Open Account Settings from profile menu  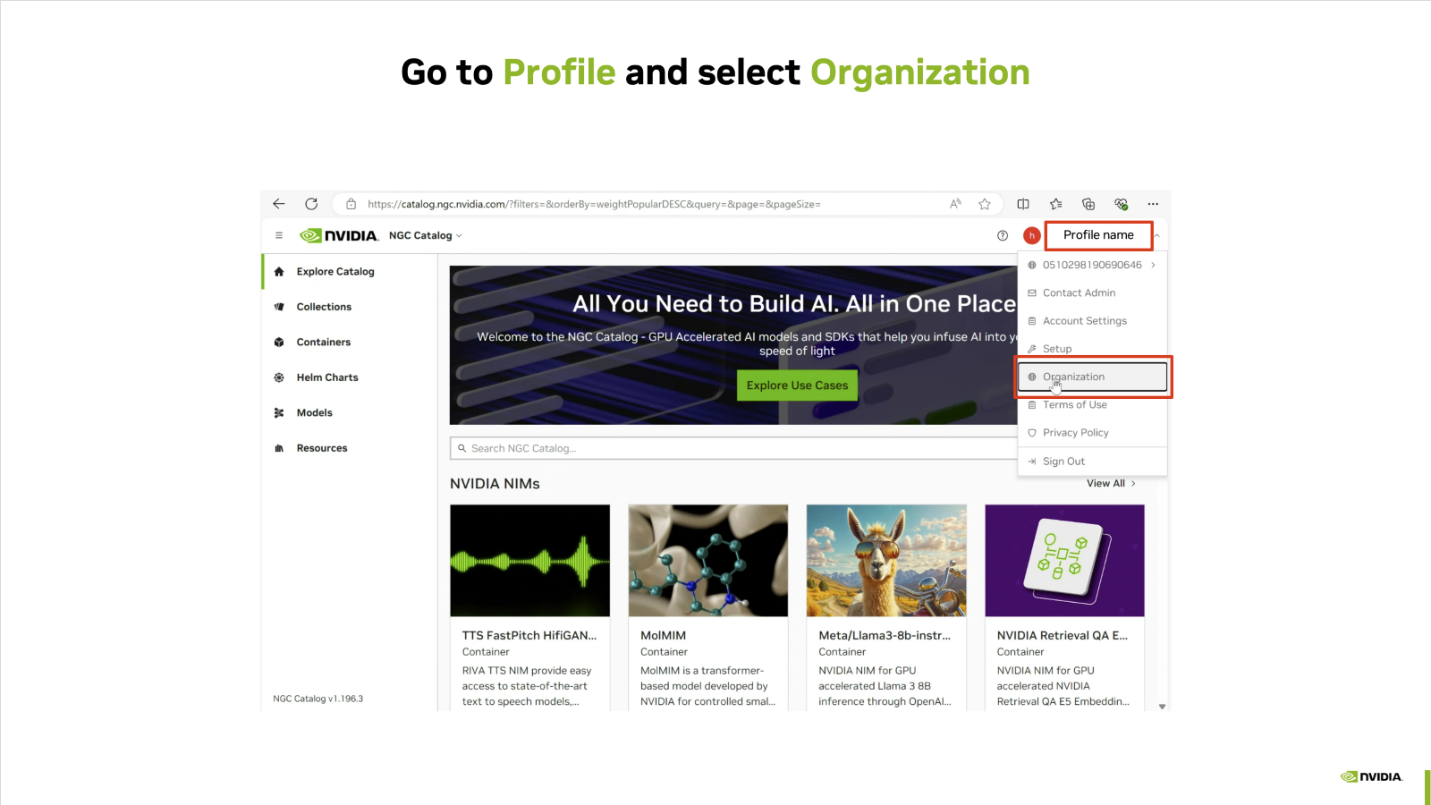1092,320
